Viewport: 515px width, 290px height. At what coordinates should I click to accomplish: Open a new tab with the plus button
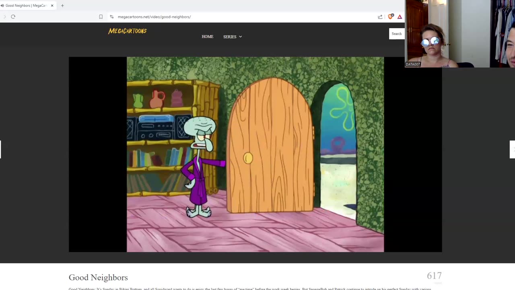pyautogui.click(x=62, y=6)
